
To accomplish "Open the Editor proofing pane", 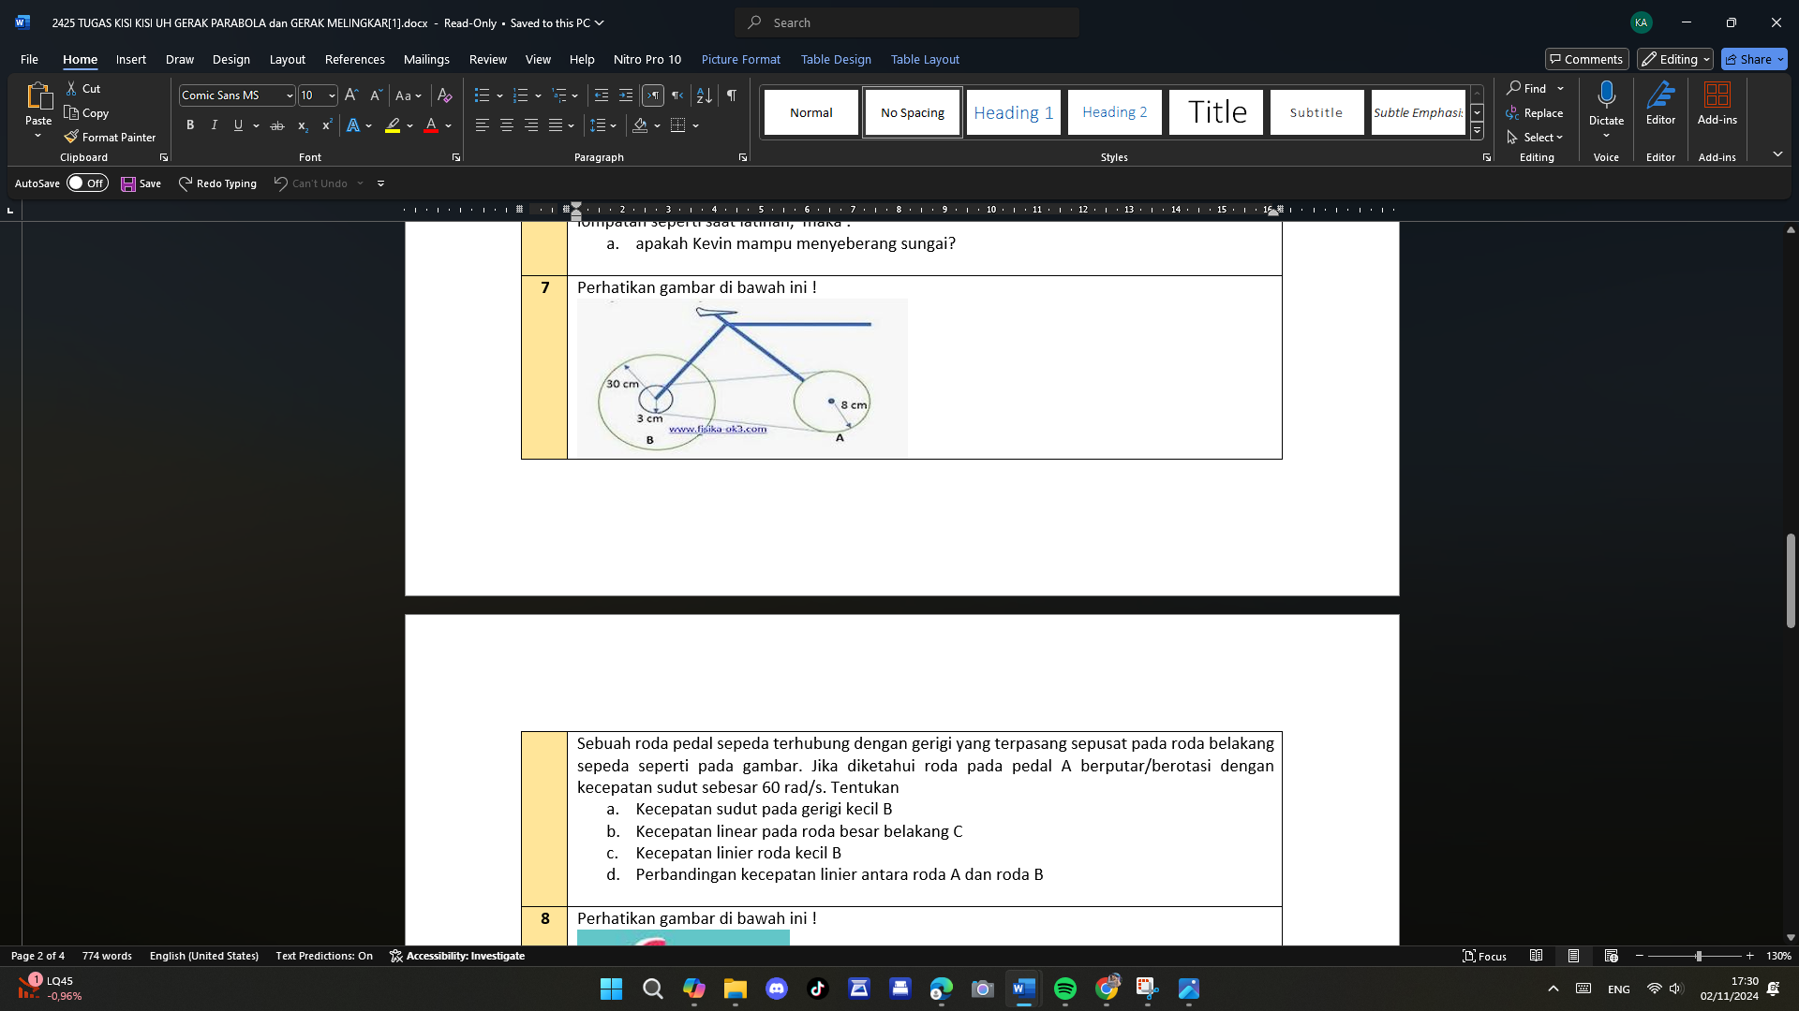I will click(1660, 102).
